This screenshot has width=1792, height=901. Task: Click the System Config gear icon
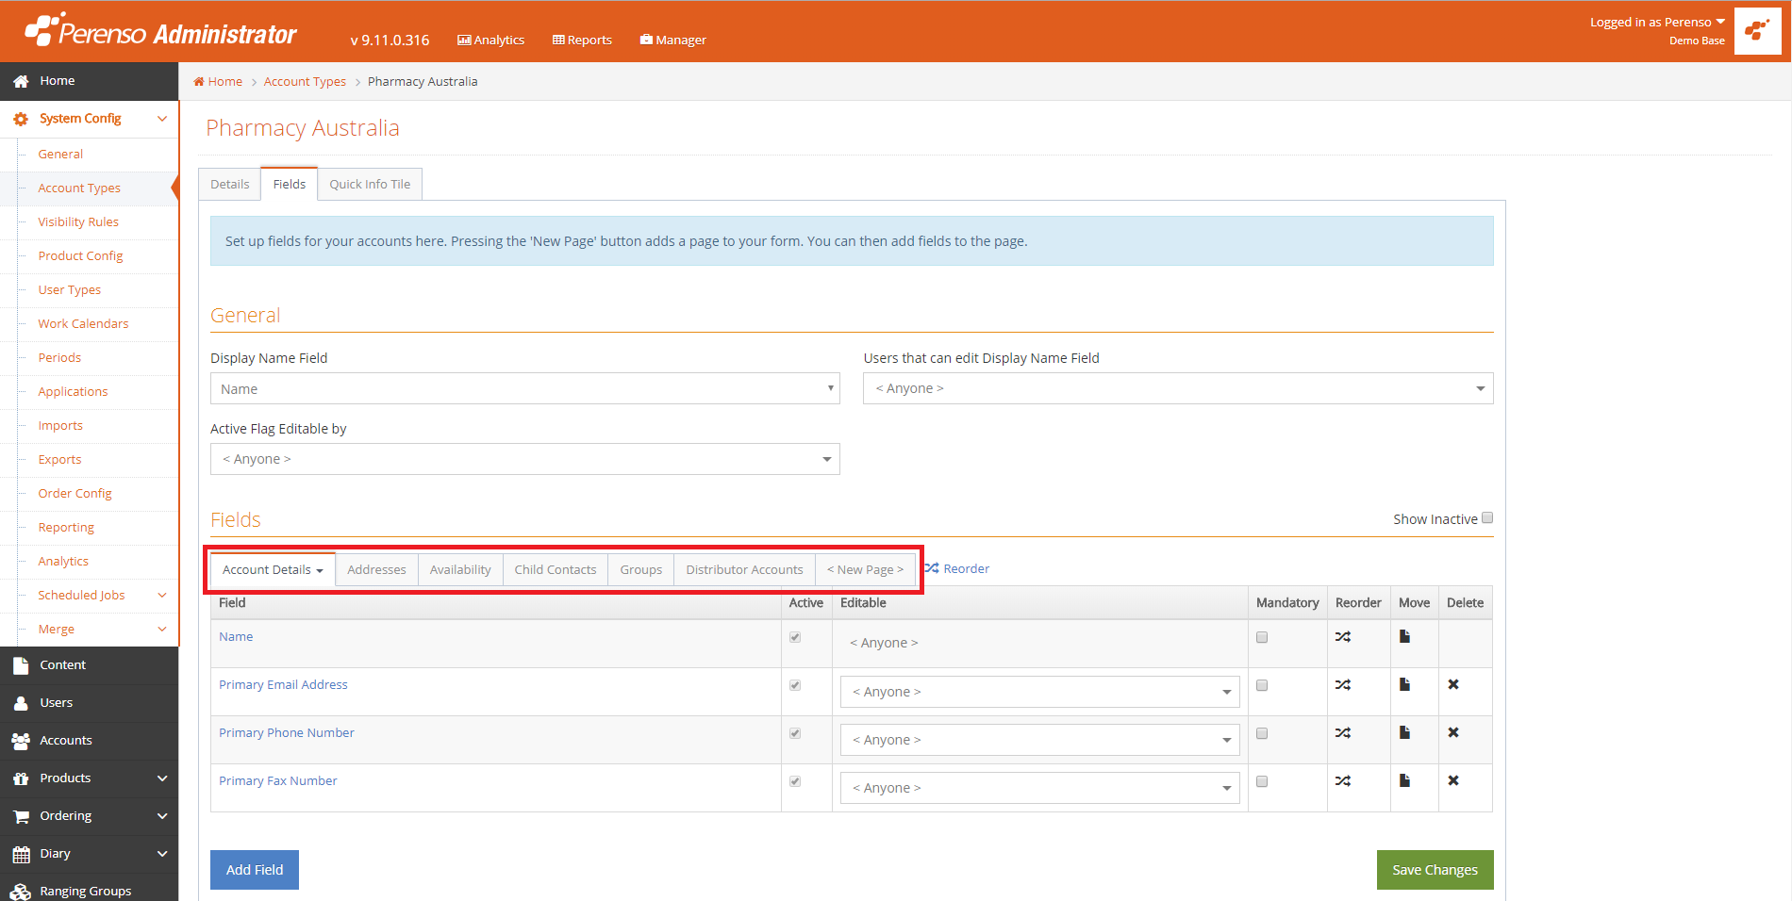coord(21,119)
